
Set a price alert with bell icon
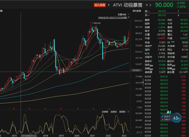point(150,5)
